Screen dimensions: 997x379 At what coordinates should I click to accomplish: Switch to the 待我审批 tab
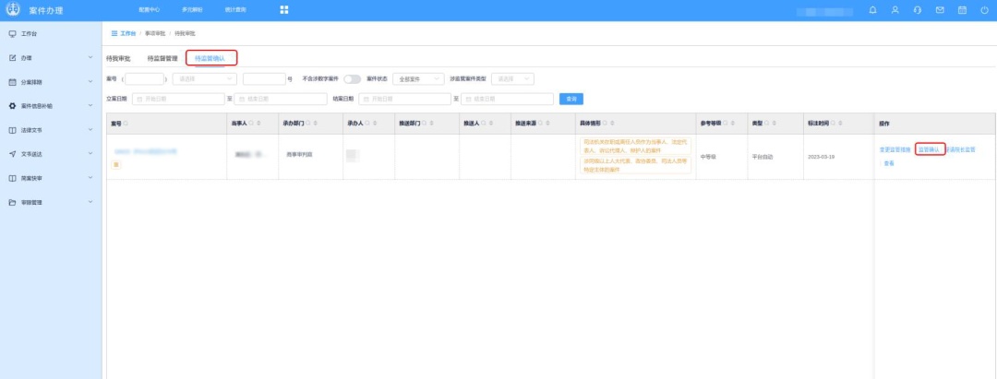[119, 58]
